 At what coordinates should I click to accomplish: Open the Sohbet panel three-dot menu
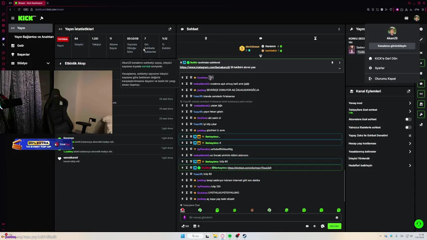pyautogui.click(x=339, y=29)
